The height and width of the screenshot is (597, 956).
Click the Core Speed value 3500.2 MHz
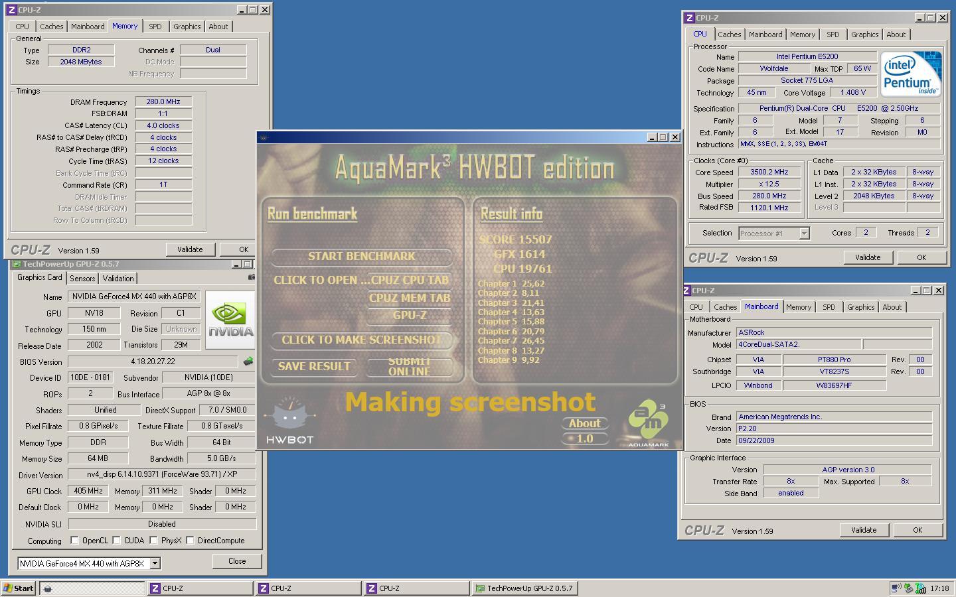[769, 172]
